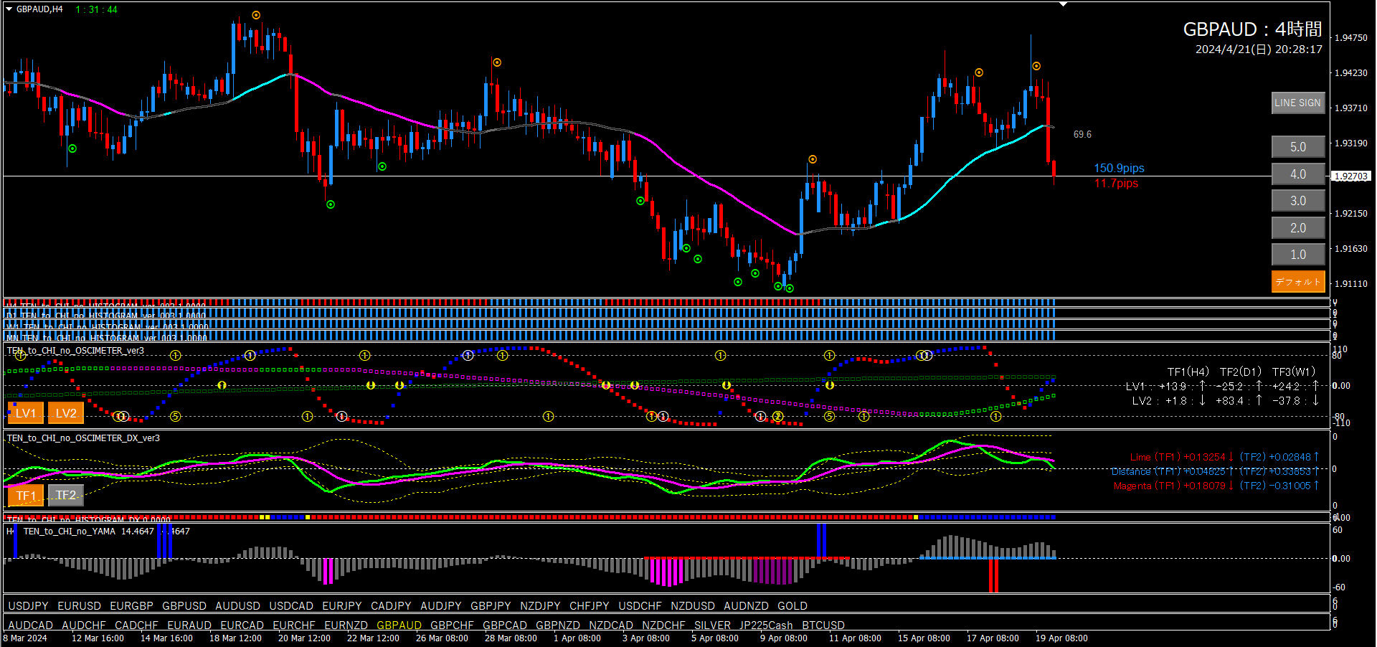This screenshot has width=1377, height=647.
Task: Select the CADJPY pair
Action: (391, 606)
